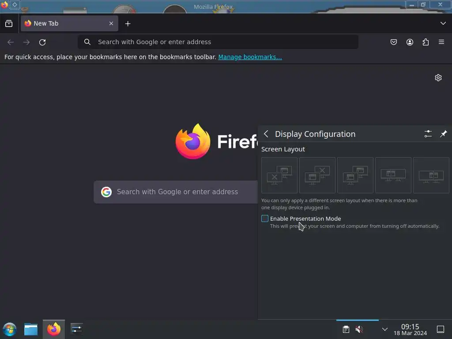Choose external screen only layout
This screenshot has height=339, width=452.
click(x=279, y=175)
